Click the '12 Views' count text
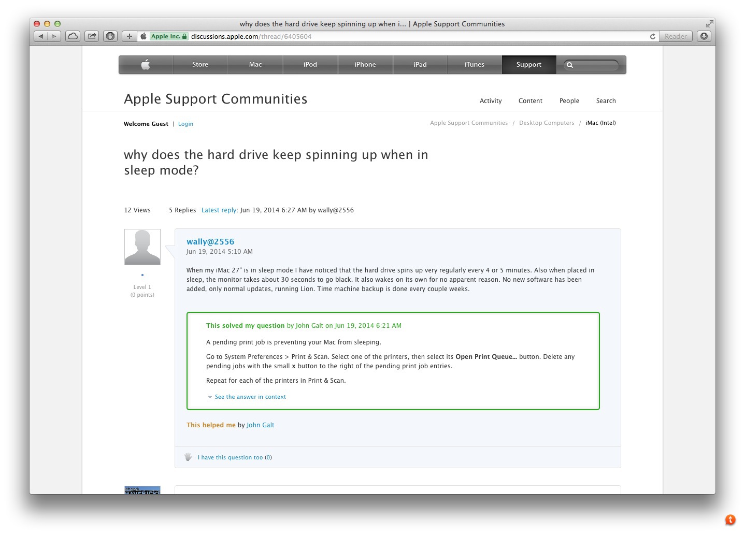 [137, 210]
